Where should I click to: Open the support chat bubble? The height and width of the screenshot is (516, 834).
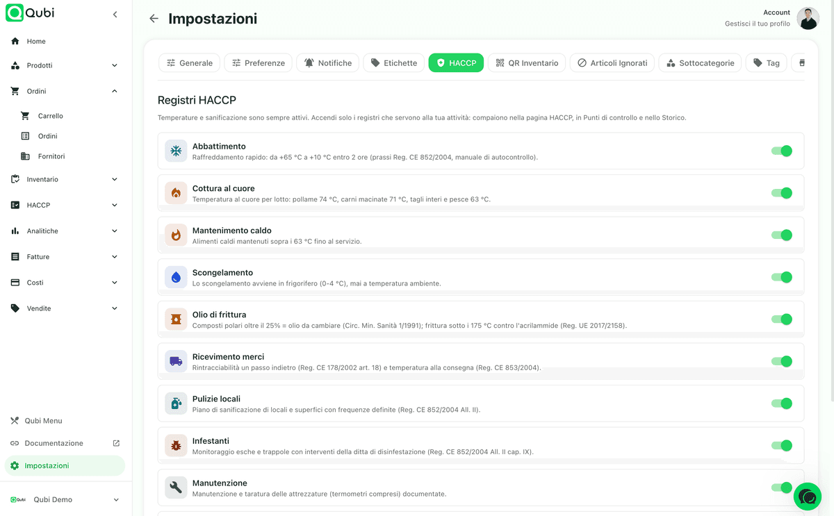pos(808,497)
